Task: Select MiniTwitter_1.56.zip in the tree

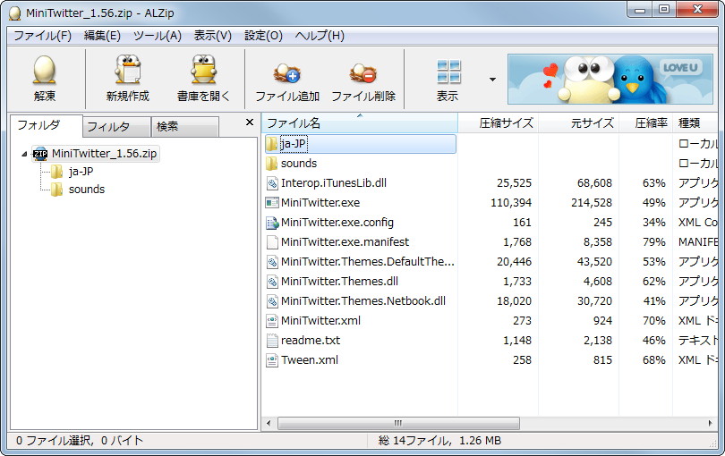Action: click(104, 154)
